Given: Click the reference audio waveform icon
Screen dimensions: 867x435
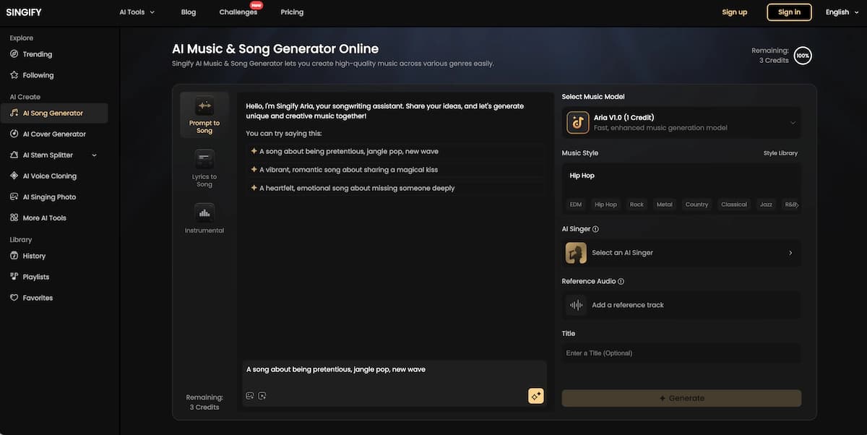Looking at the screenshot, I should (x=576, y=305).
